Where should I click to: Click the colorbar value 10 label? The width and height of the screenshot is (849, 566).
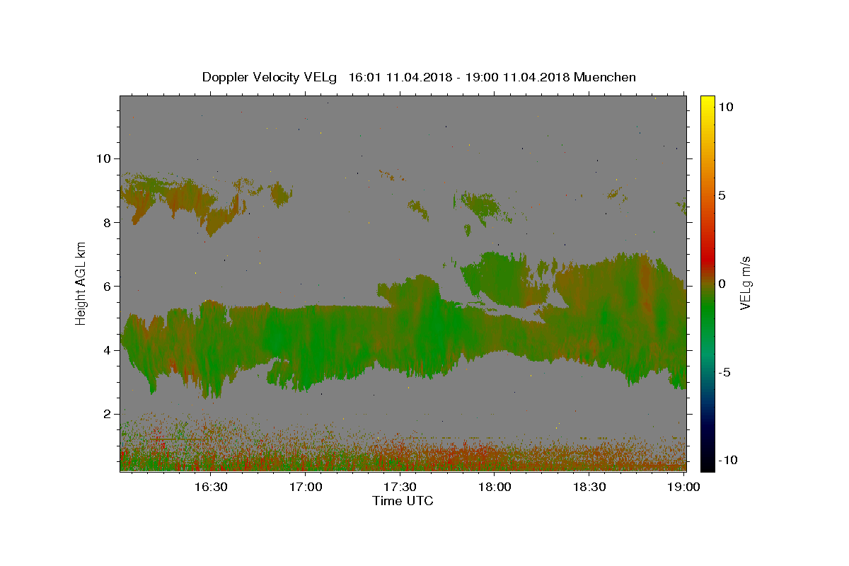(725, 107)
